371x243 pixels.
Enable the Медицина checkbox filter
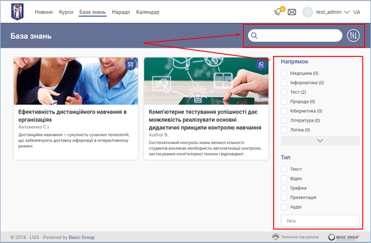click(284, 74)
